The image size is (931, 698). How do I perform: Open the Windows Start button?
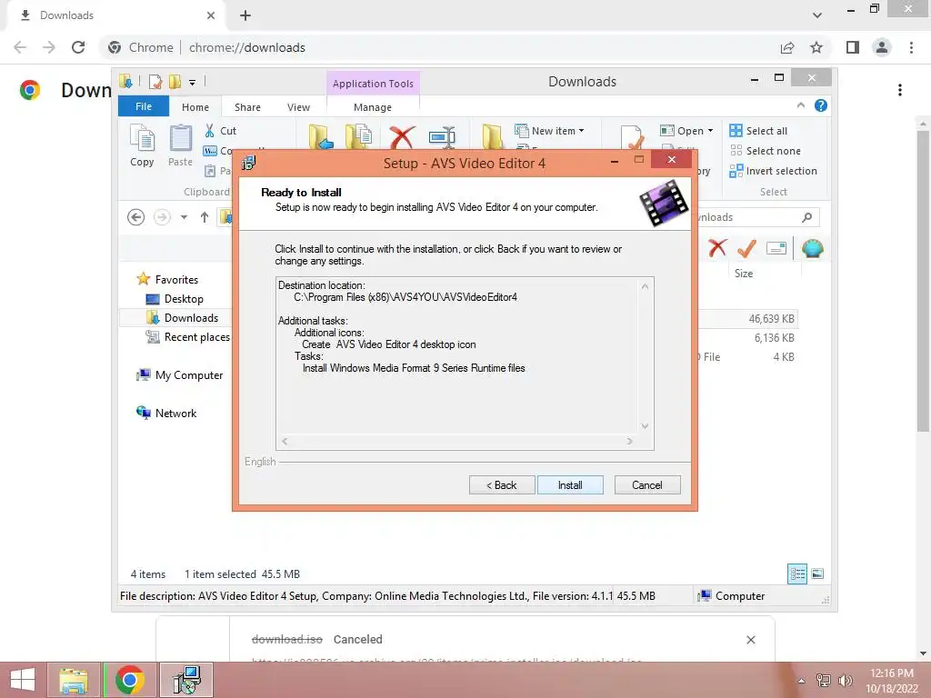(23, 680)
